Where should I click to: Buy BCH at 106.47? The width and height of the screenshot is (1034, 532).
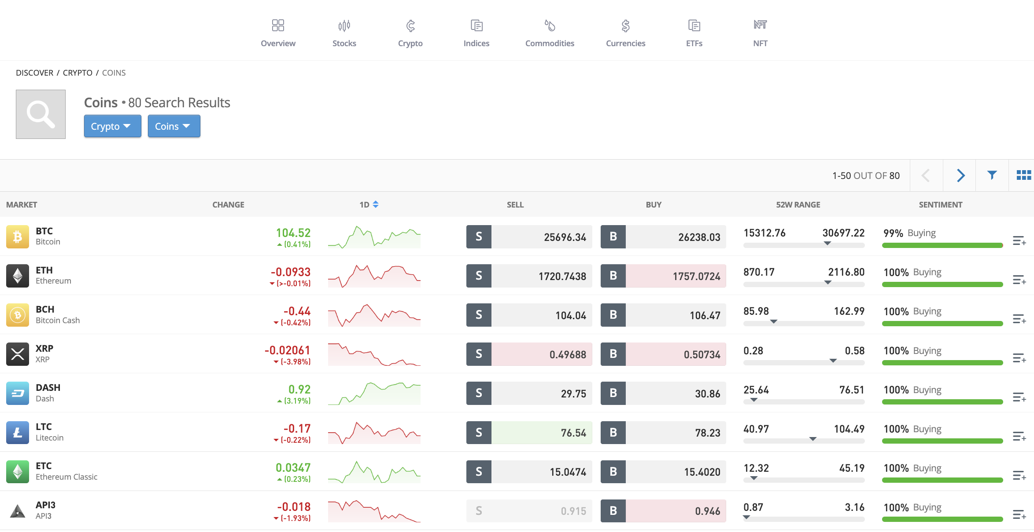[663, 315]
